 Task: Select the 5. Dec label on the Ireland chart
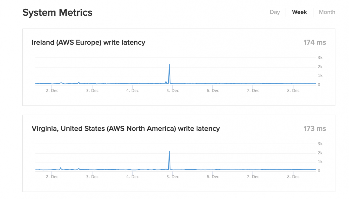(x=172, y=90)
